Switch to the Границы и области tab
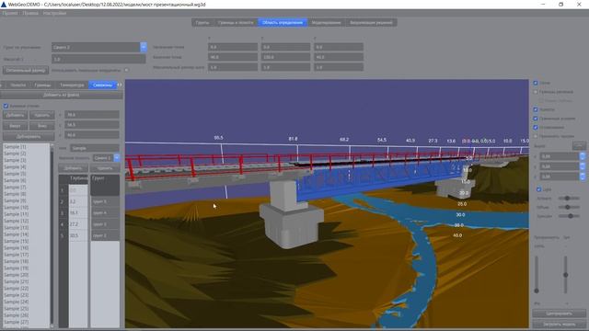 pyautogui.click(x=236, y=22)
